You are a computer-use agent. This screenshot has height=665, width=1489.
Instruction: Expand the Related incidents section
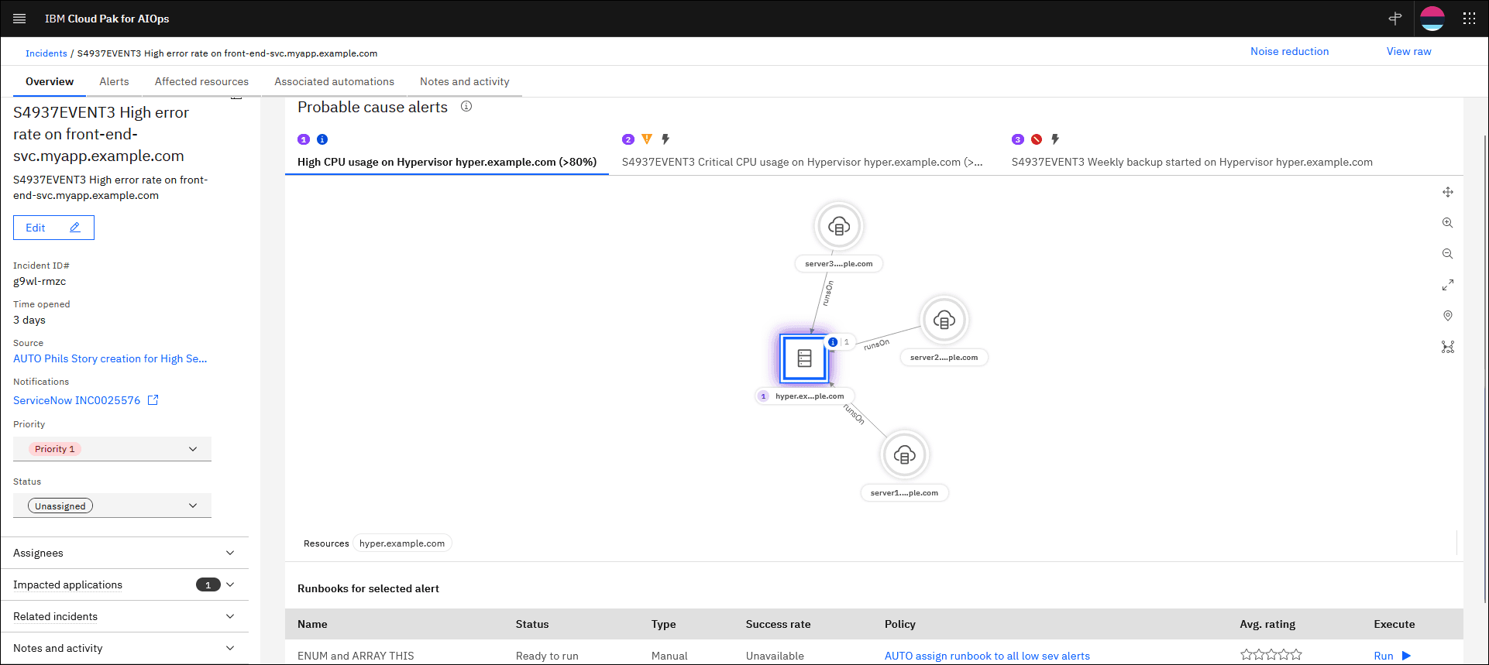point(124,616)
